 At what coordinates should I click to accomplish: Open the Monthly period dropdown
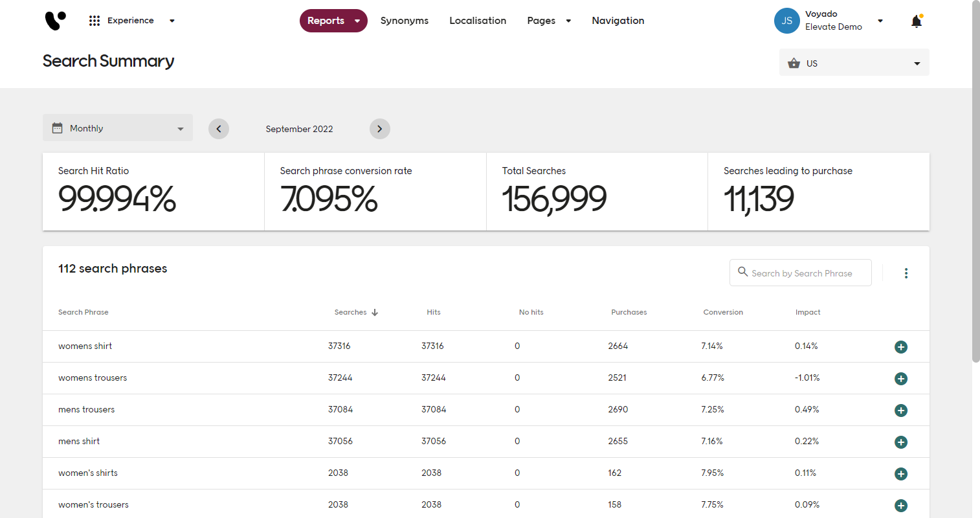118,128
